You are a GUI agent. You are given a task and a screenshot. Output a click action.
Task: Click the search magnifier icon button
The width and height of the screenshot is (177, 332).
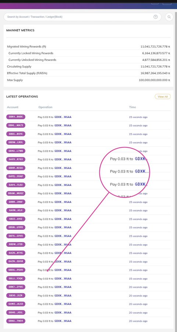(x=169, y=17)
